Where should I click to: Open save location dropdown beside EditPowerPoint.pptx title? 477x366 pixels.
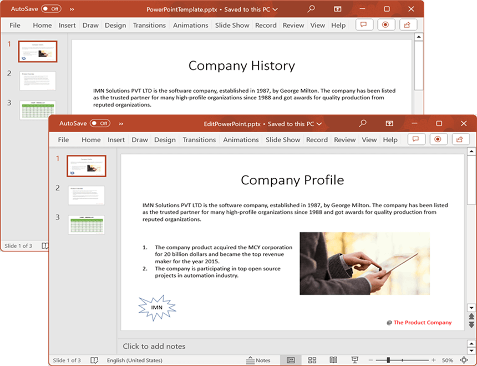coord(319,124)
